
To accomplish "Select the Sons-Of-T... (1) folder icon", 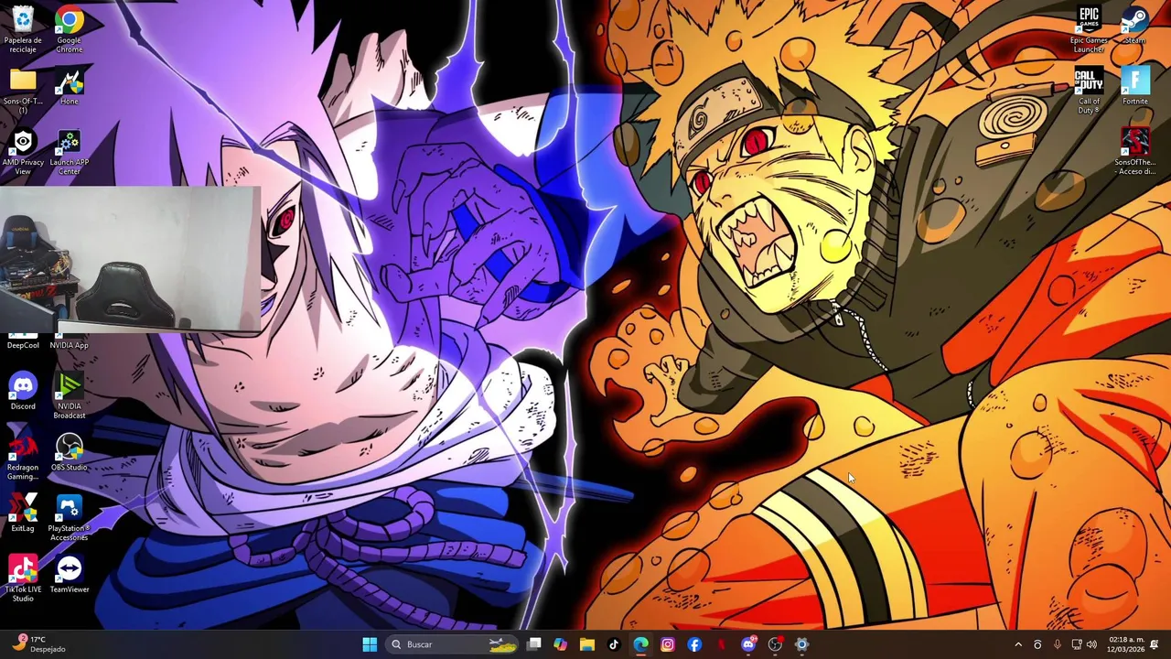I will [23, 90].
